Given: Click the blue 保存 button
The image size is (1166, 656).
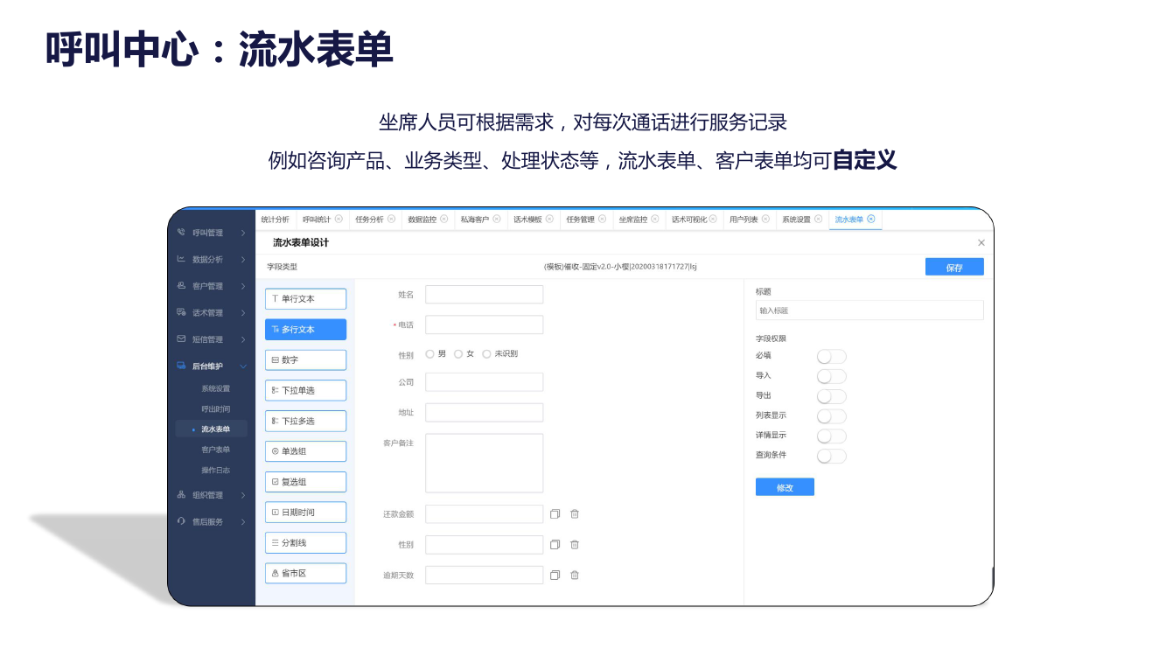Looking at the screenshot, I should pos(953,268).
